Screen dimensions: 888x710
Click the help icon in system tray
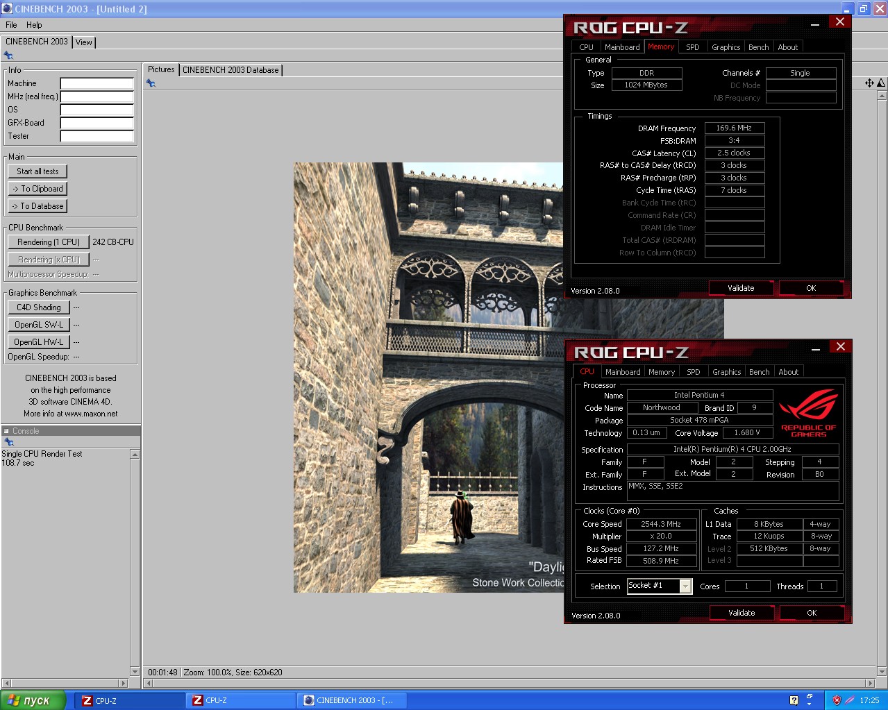pyautogui.click(x=794, y=700)
